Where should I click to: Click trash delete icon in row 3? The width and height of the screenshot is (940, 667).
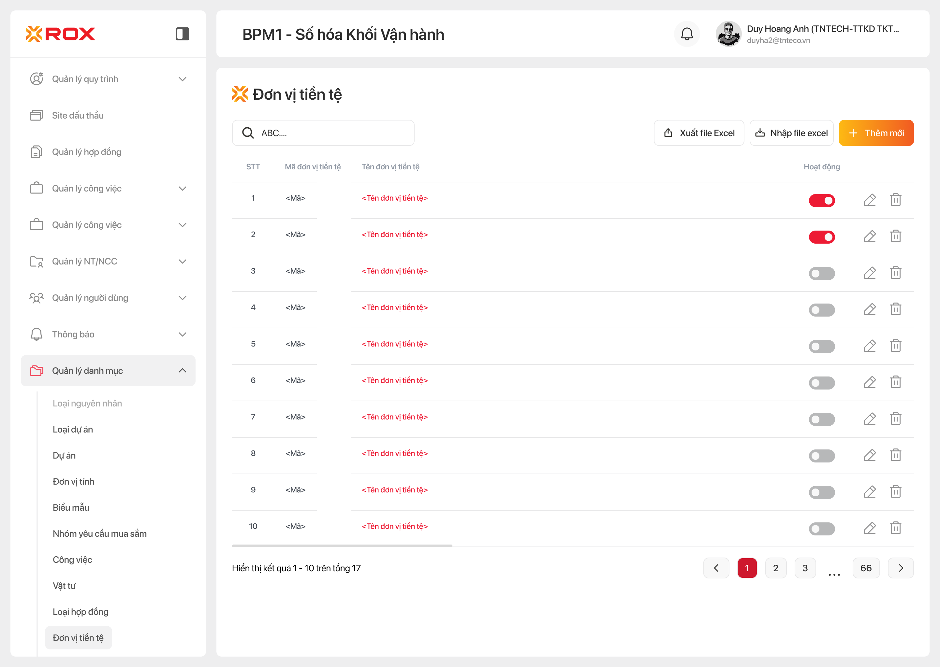[x=895, y=273]
